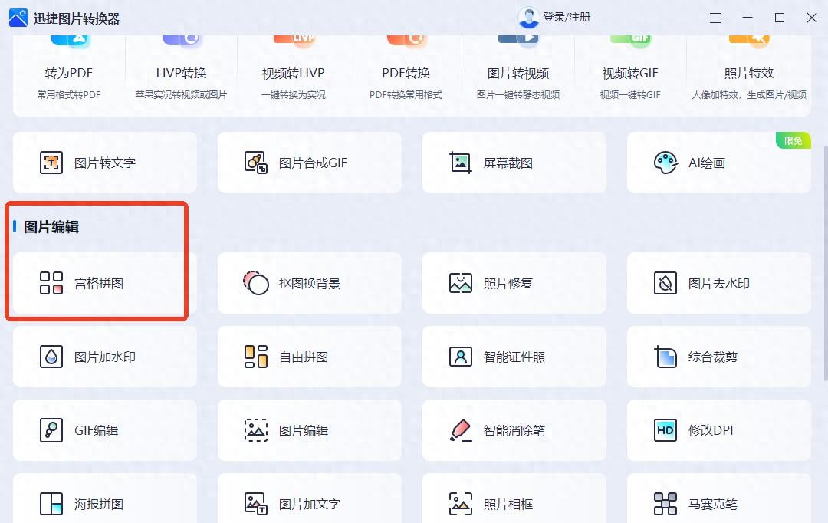828x523 pixels.
Task: Click the 图片去水印 watermark removal icon
Action: [665, 283]
